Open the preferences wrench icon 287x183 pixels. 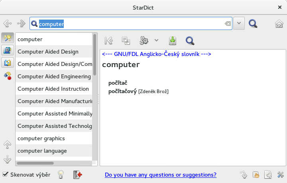tap(280, 175)
